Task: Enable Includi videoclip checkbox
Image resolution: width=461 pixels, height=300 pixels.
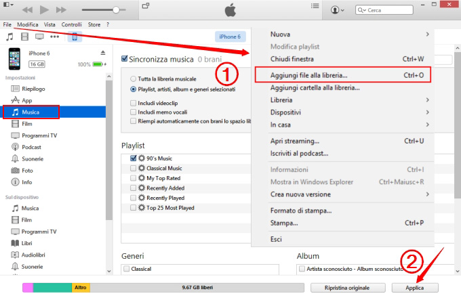Action: click(x=133, y=103)
